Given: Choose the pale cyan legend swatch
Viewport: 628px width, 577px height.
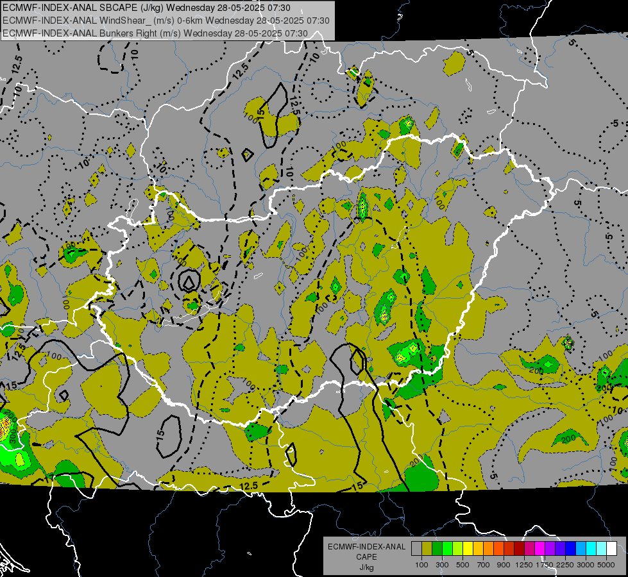Looking at the screenshot, I should click(602, 549).
